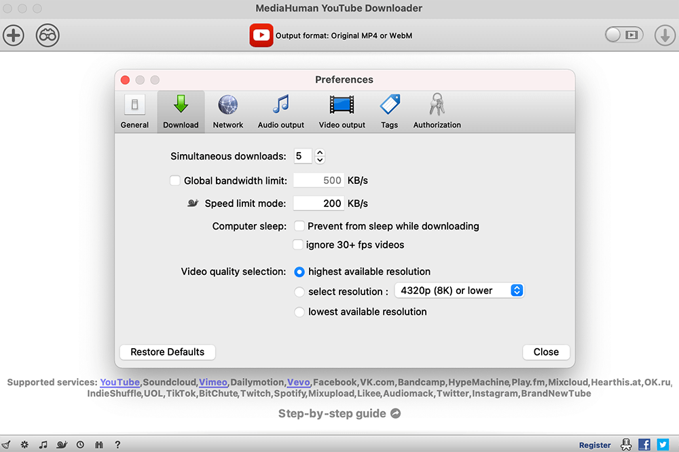The width and height of the screenshot is (679, 452).
Task: Increase simultaneous downloads with the up arrow
Action: [x=320, y=153]
